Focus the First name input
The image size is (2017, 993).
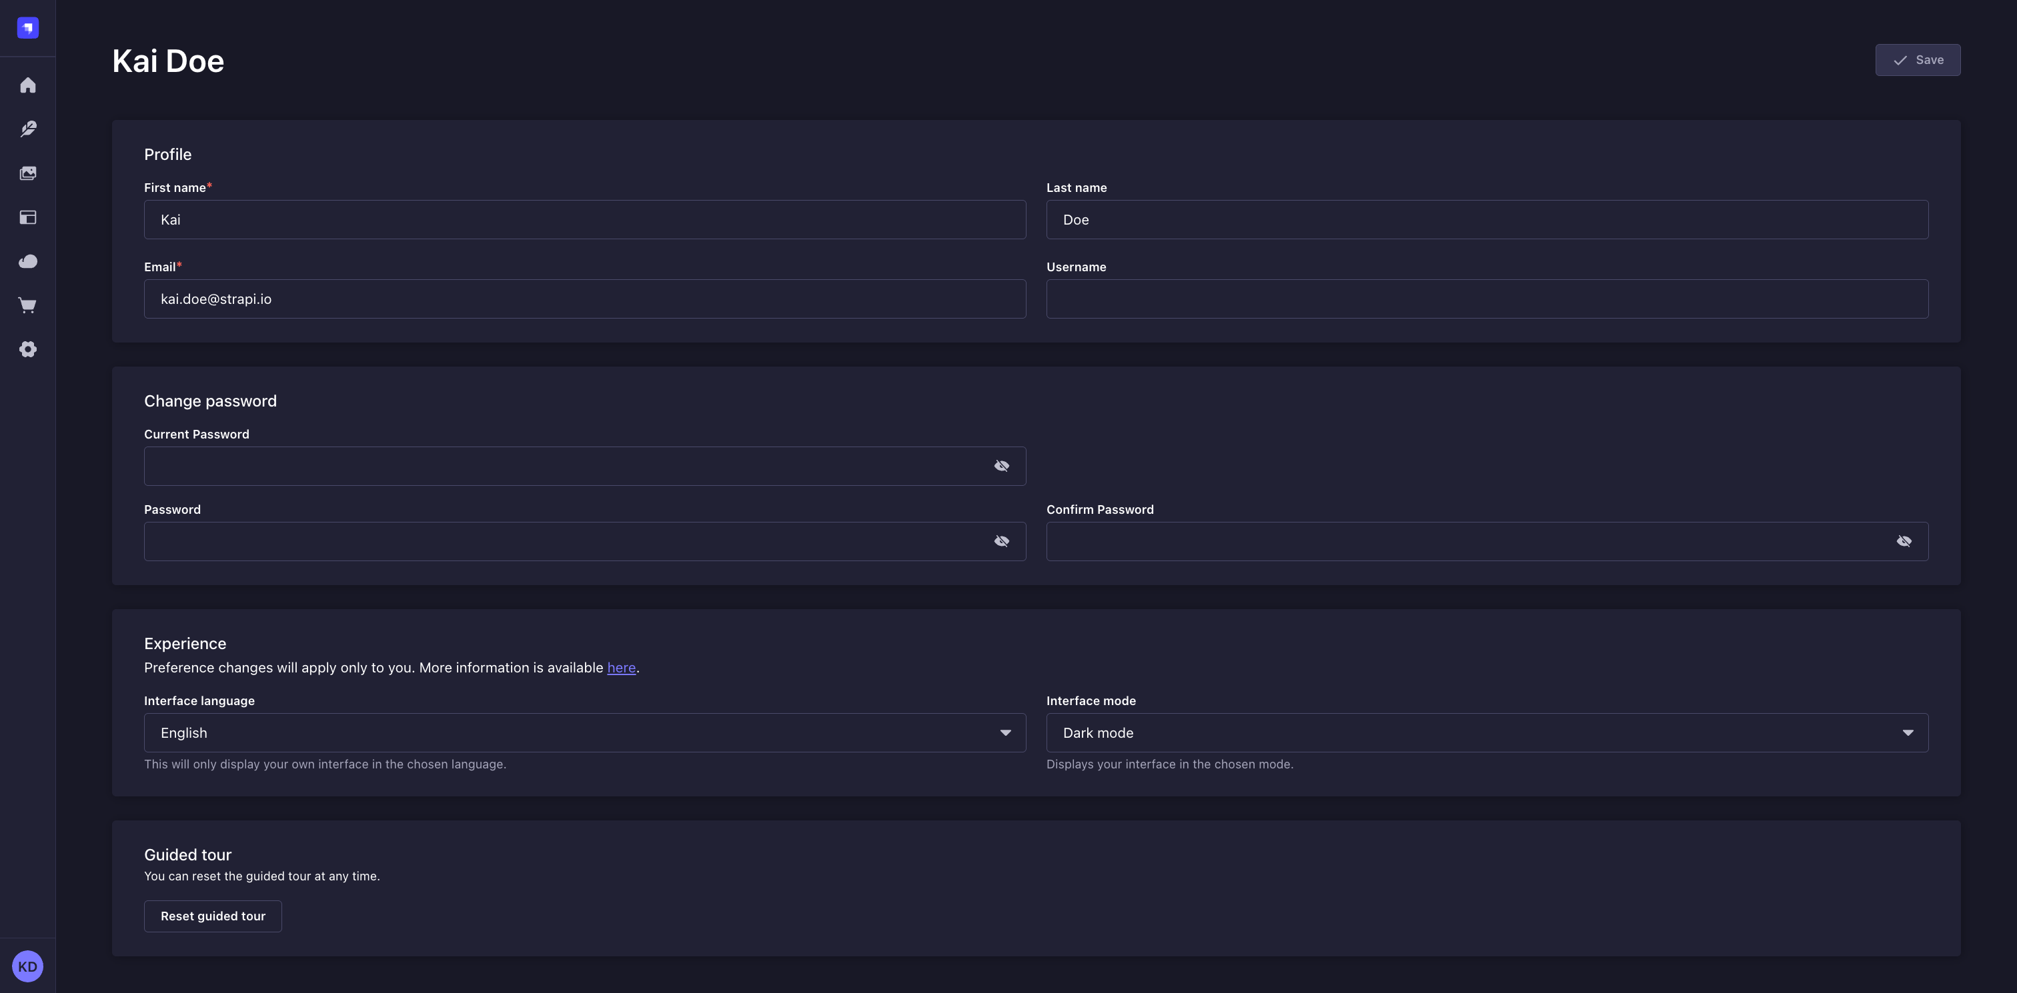point(584,220)
